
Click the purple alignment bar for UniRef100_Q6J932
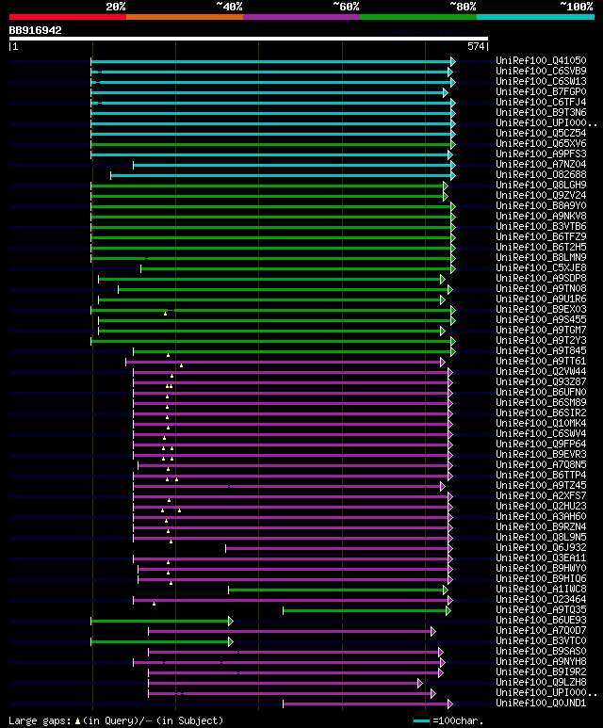tap(339, 549)
